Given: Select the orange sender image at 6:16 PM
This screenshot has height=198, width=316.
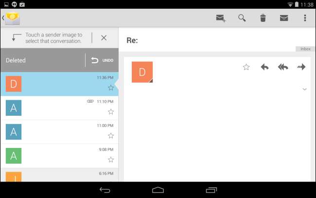Looking at the screenshot, I should [x=14, y=177].
